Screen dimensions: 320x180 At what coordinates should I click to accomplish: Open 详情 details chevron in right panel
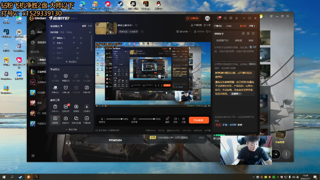click(252, 26)
